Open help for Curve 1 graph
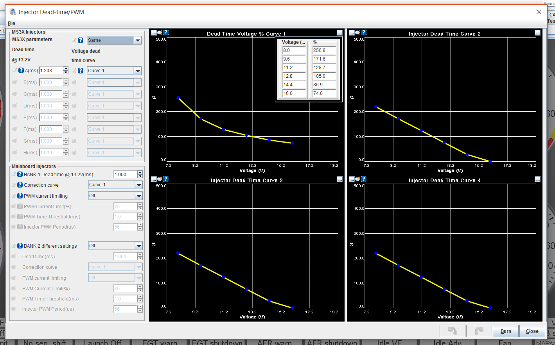 point(166,32)
